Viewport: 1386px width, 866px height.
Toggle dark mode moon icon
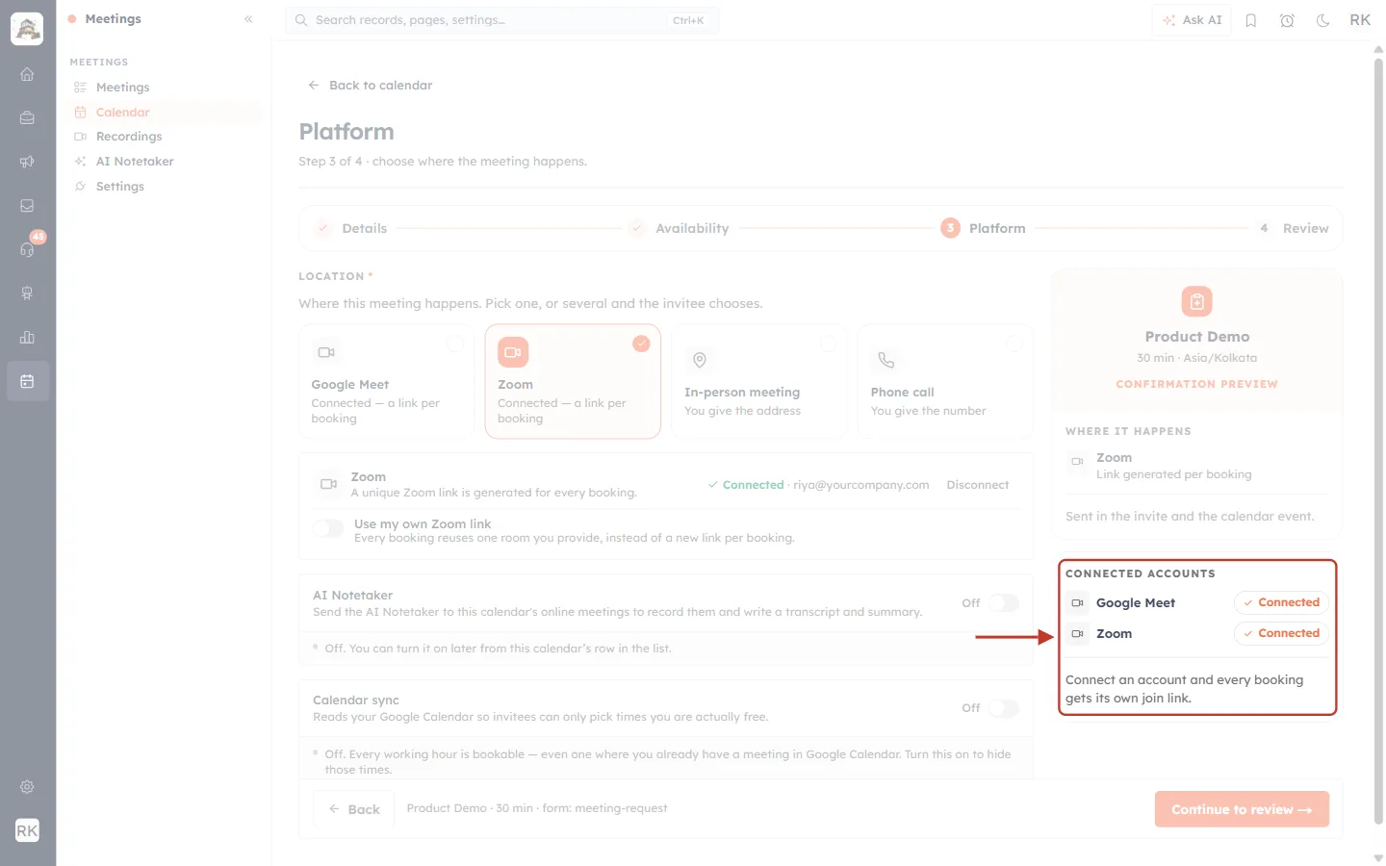(x=1323, y=20)
